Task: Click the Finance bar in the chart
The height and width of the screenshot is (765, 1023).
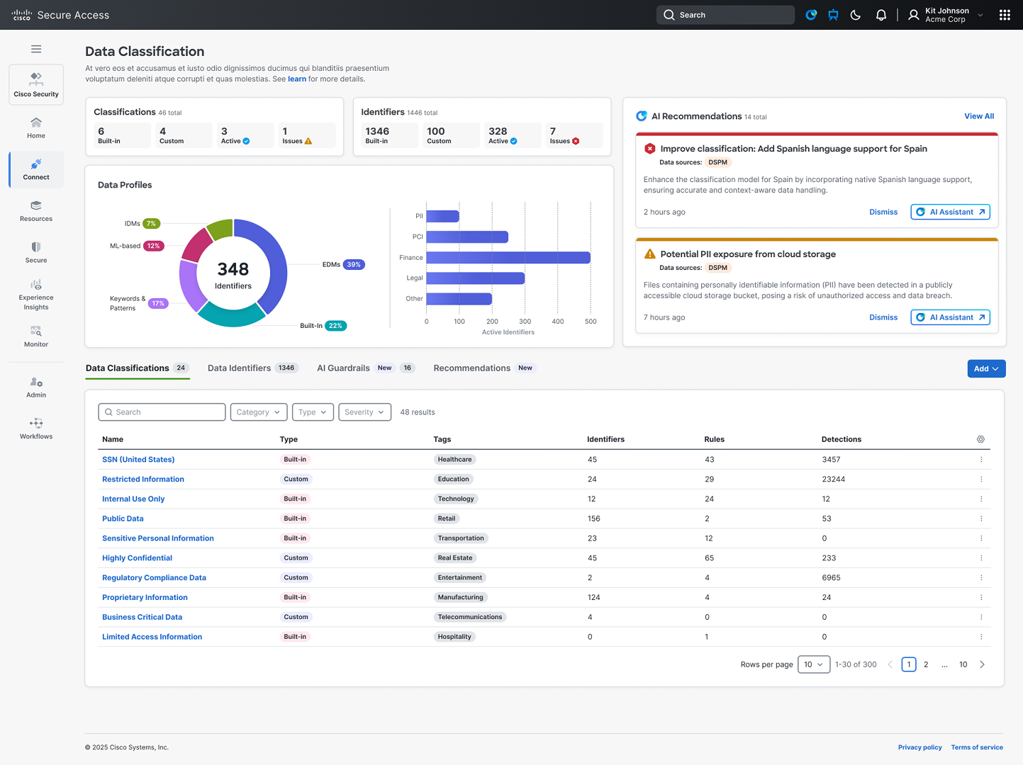Action: (508, 258)
